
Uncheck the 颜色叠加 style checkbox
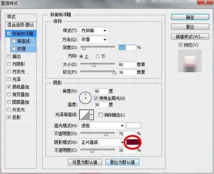pyautogui.click(x=9, y=87)
